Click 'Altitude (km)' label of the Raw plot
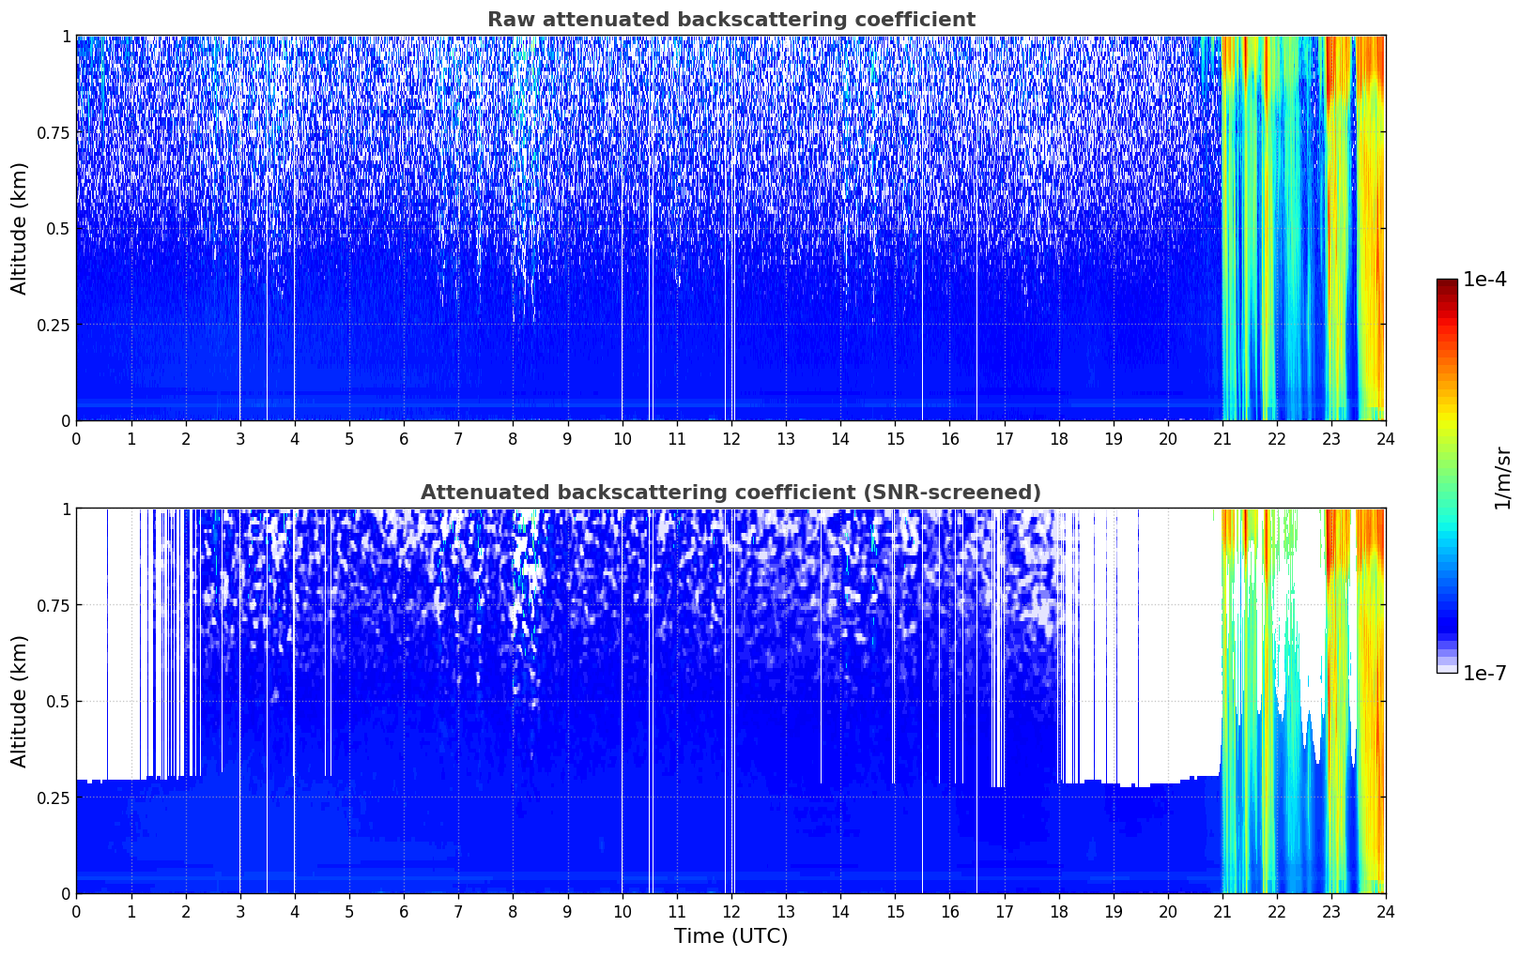 (x=20, y=228)
